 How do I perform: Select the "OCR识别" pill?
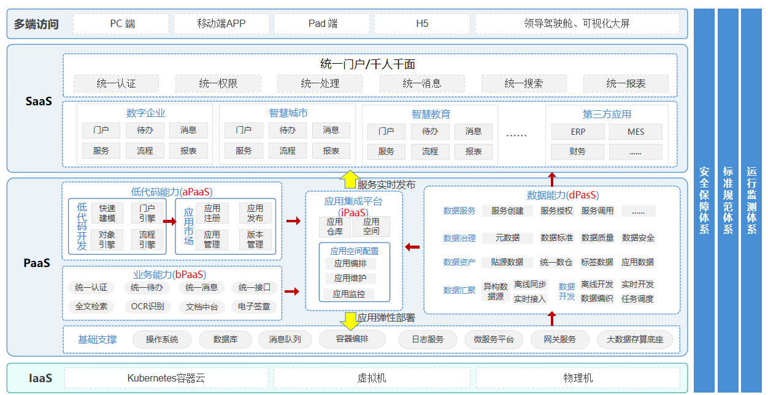point(148,306)
